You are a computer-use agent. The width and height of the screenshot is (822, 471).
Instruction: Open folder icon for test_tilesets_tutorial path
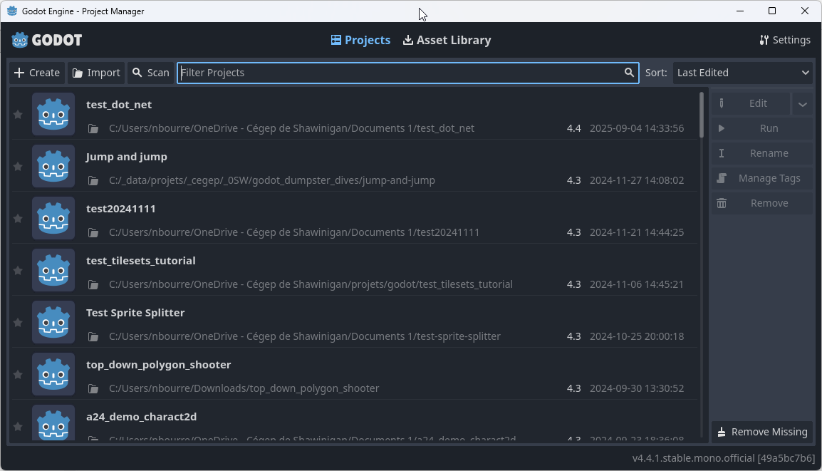[93, 284]
